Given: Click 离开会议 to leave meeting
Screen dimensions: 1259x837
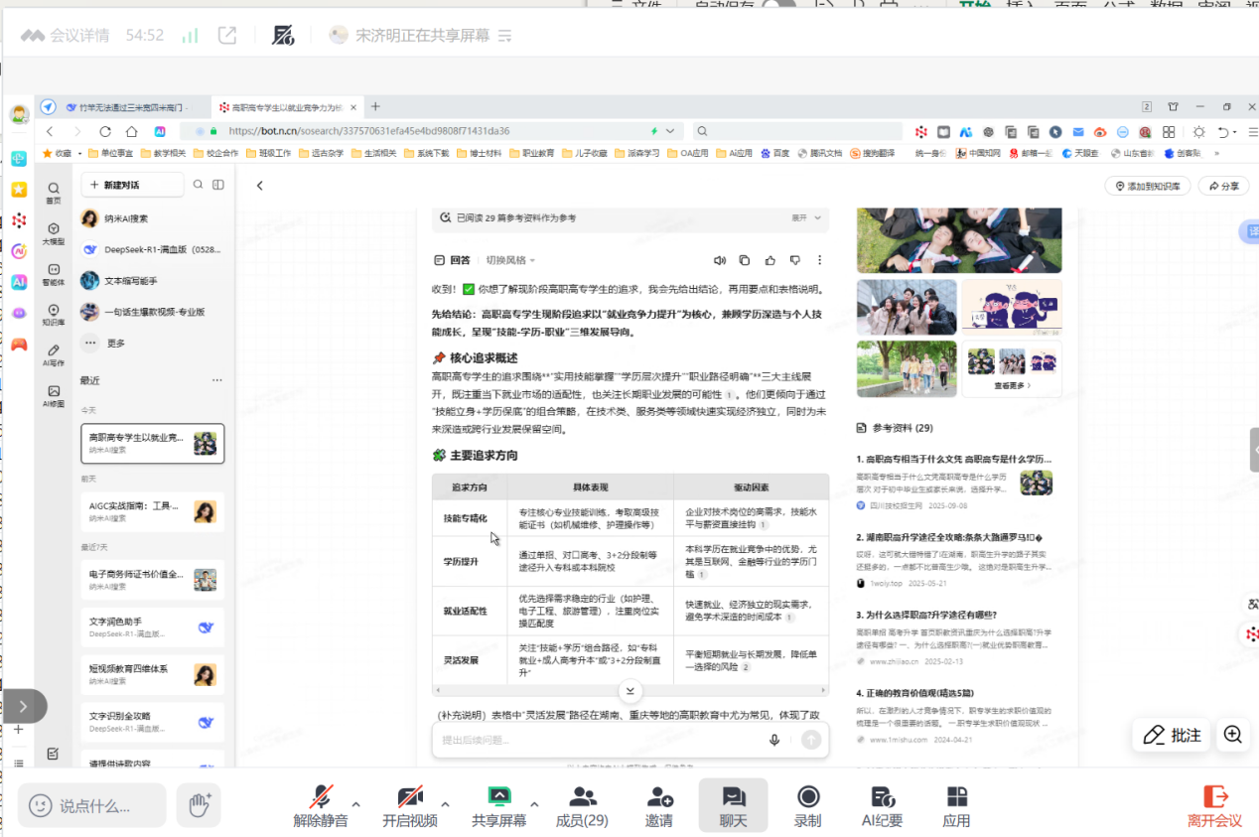Looking at the screenshot, I should 1214,804.
